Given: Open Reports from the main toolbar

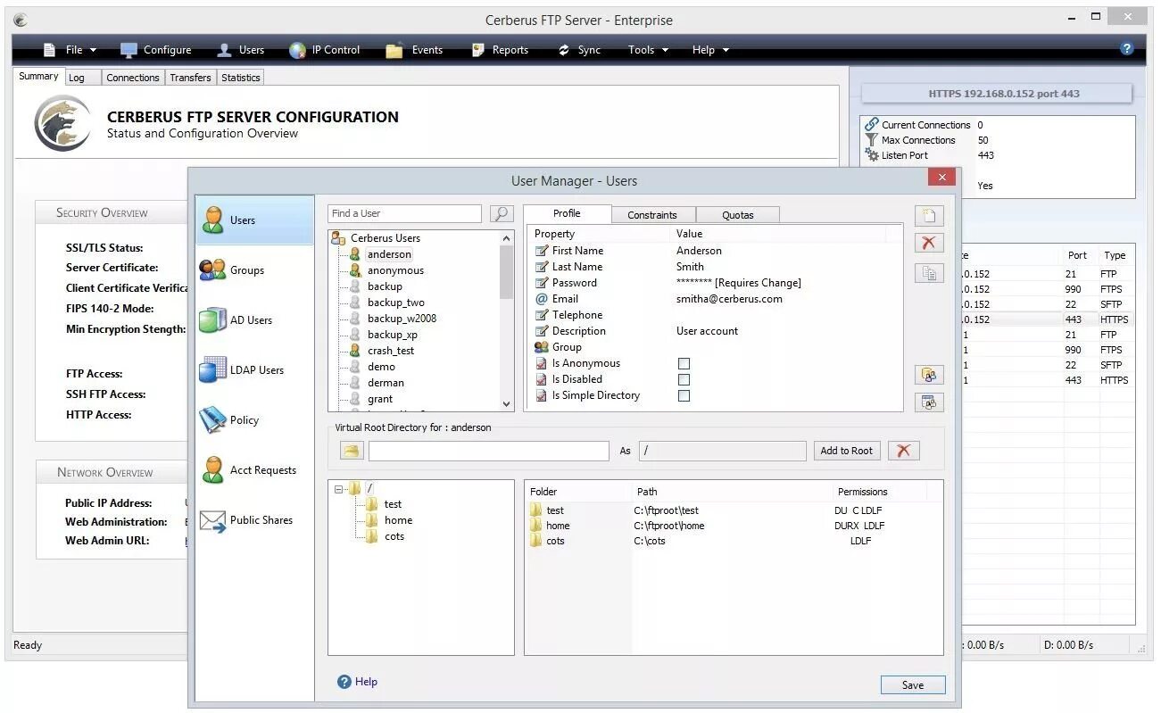Looking at the screenshot, I should [500, 50].
